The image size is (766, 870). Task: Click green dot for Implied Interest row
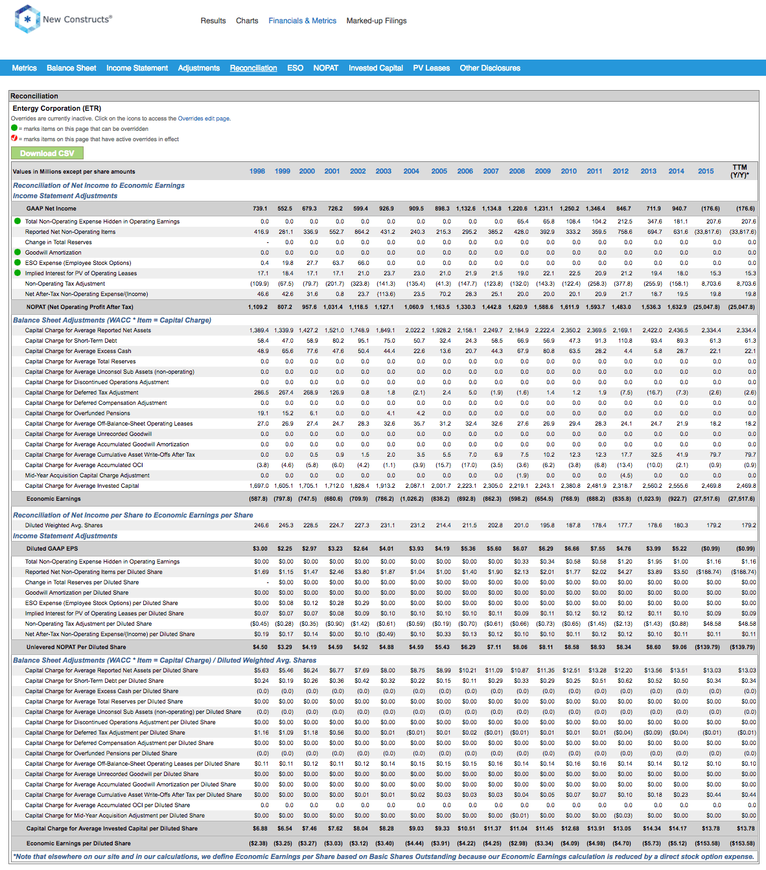(17, 273)
